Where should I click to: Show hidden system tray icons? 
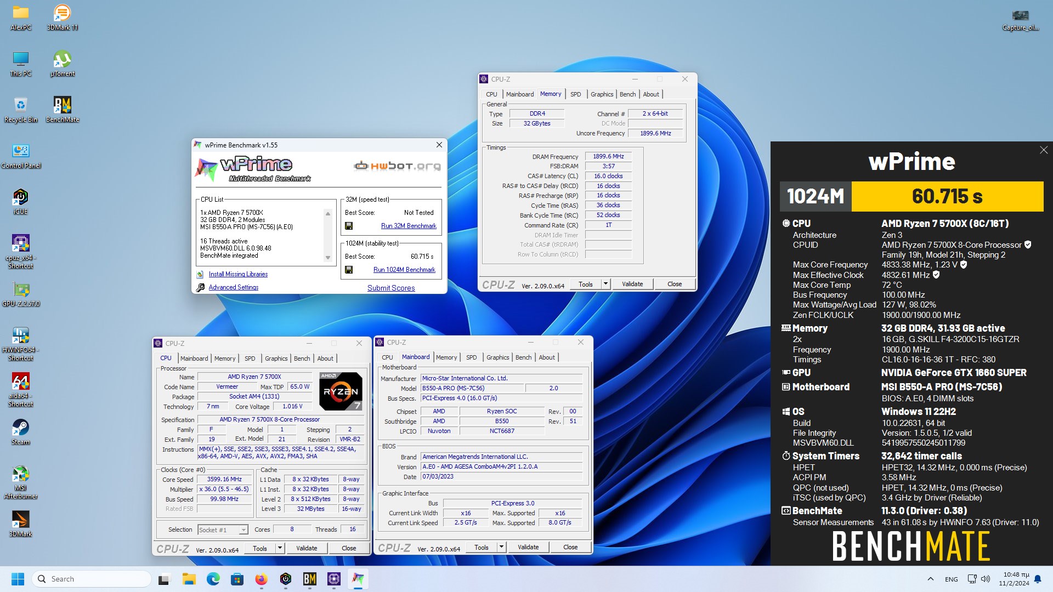[x=930, y=579]
